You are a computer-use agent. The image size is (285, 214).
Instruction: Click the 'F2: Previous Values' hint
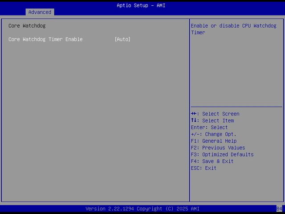[x=218, y=148]
